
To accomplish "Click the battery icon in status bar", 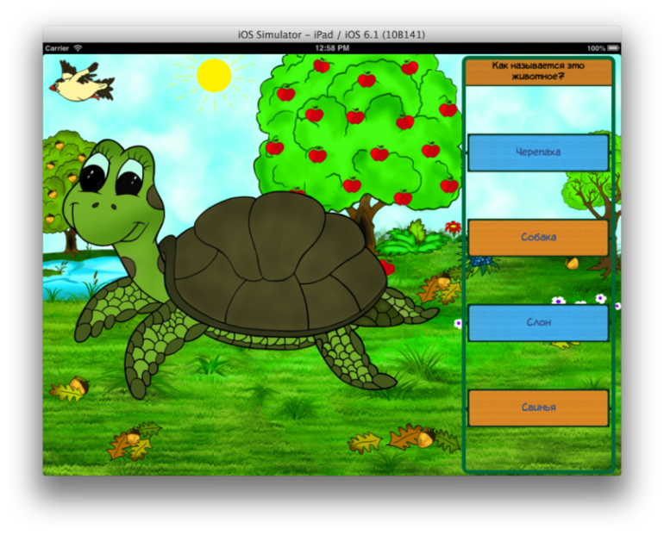I will (613, 48).
